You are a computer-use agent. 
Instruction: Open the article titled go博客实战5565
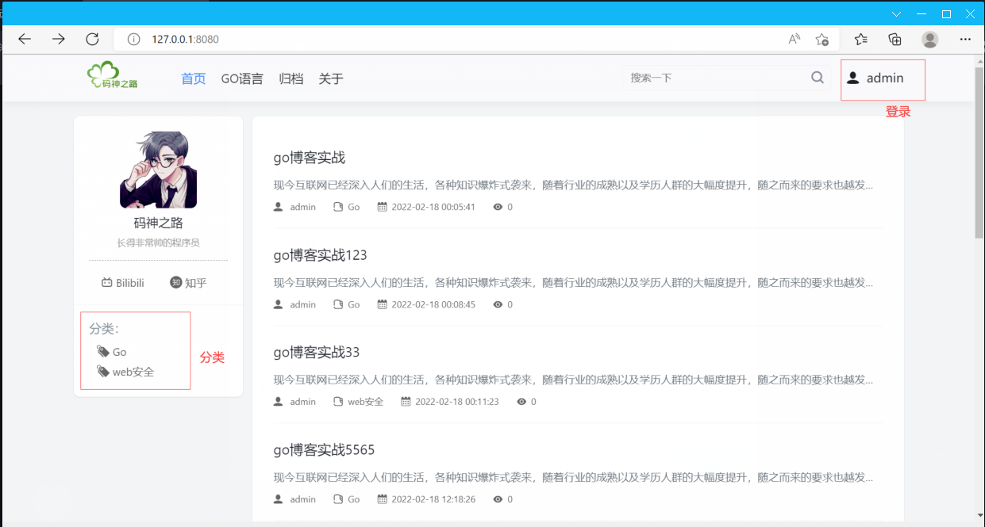(x=324, y=449)
